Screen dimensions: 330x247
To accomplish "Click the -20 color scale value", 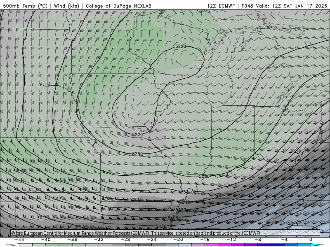I will pyautogui.click(x=179, y=240).
